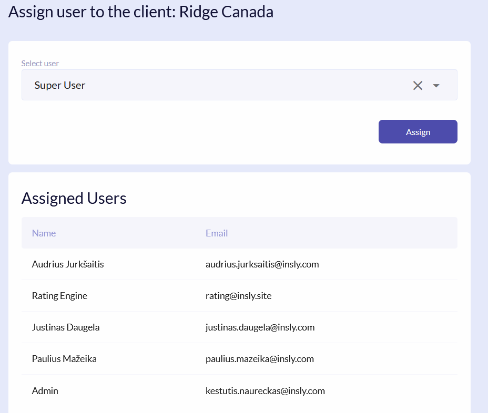Select the Admin user row
The height and width of the screenshot is (413, 488).
pyautogui.click(x=45, y=390)
